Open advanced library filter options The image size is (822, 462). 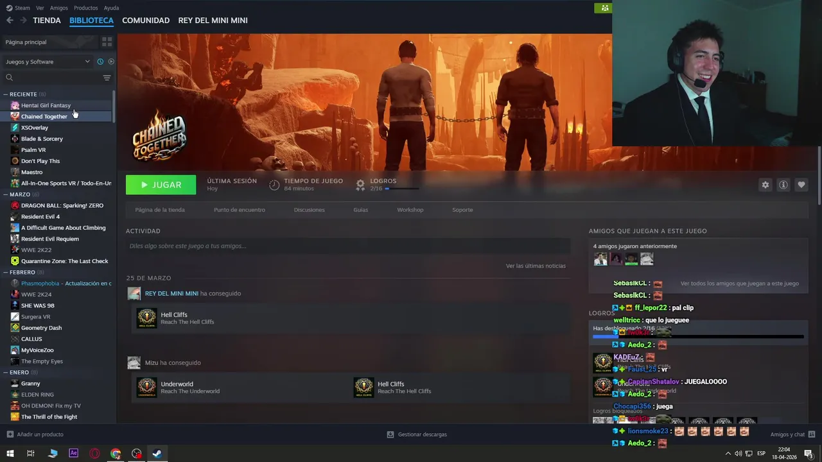pos(107,78)
